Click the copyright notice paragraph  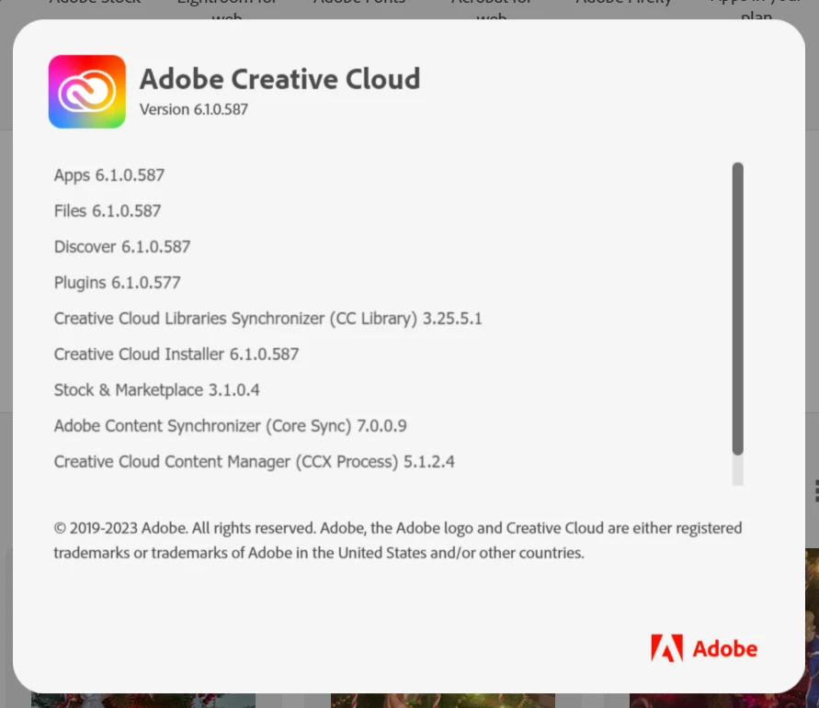[398, 541]
